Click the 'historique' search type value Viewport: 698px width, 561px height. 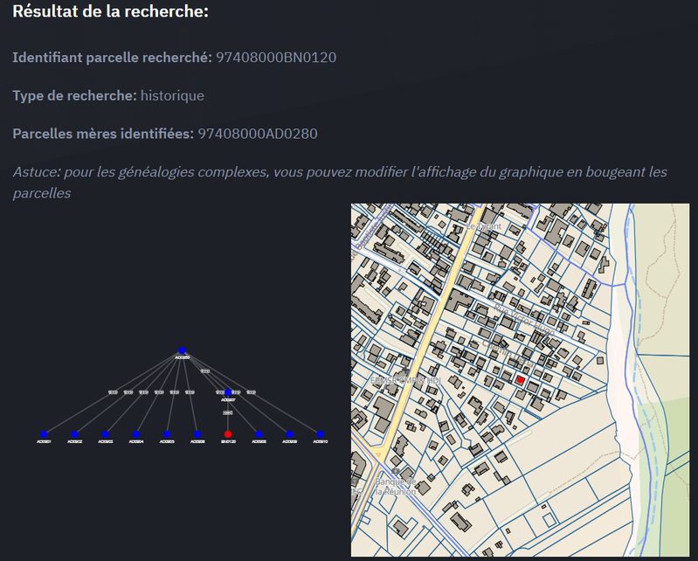pyautogui.click(x=172, y=96)
